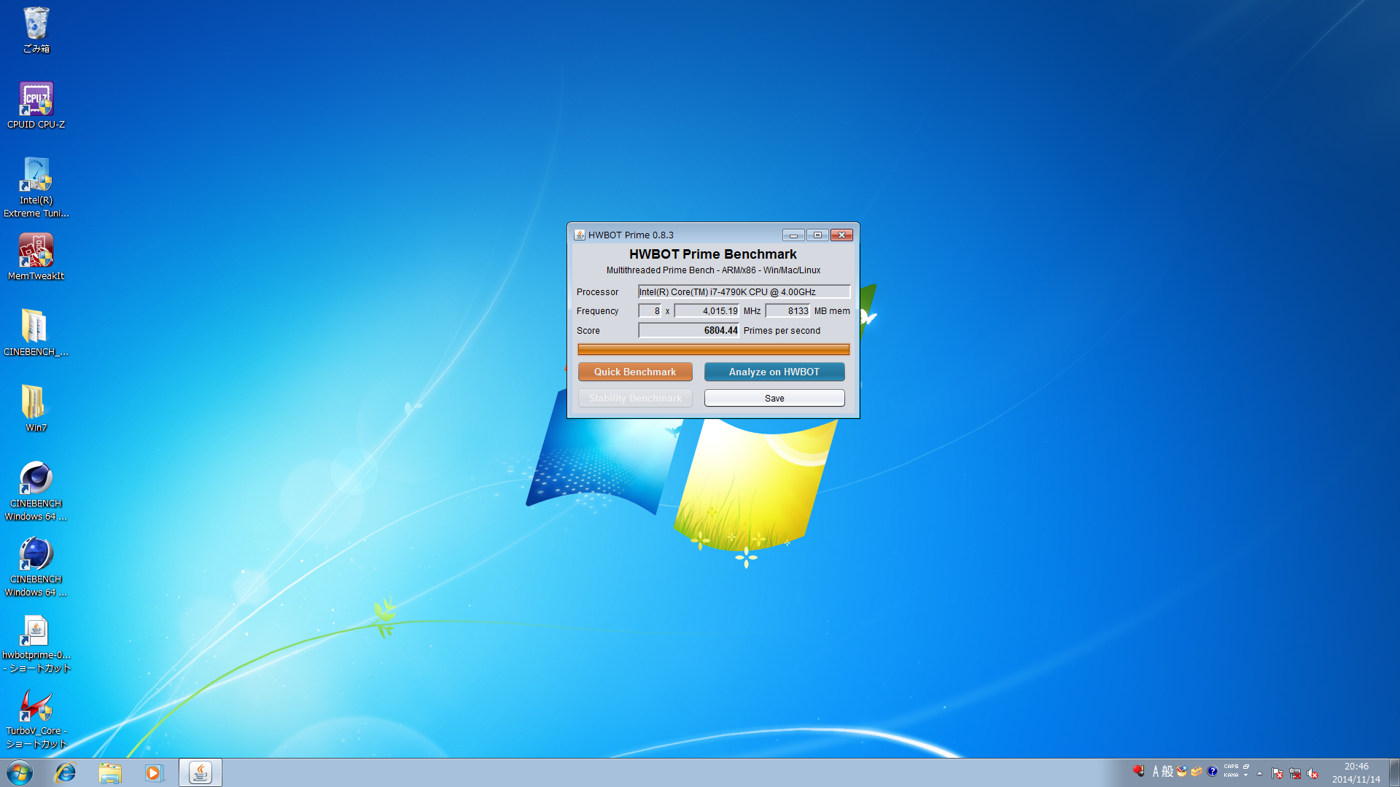The image size is (1400, 787).
Task: Select the hwbotprime shortcut icon
Action: tap(36, 643)
